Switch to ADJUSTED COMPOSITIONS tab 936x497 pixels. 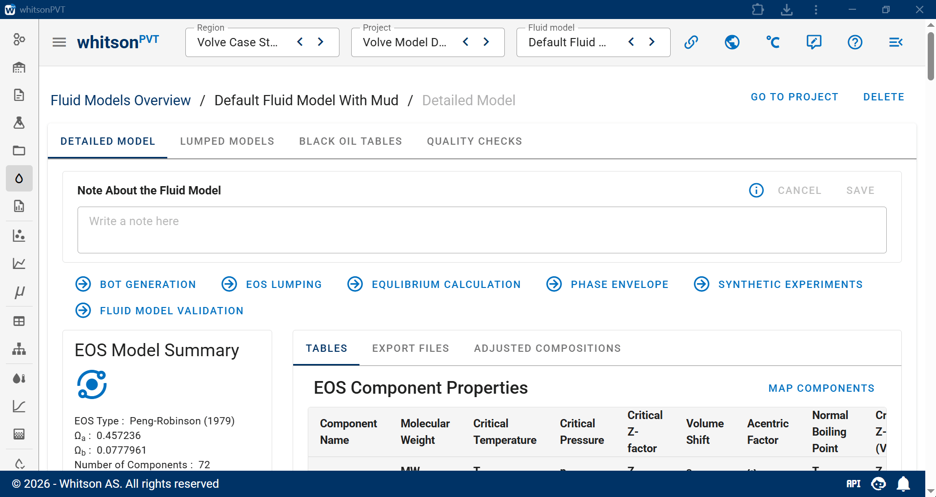point(547,348)
